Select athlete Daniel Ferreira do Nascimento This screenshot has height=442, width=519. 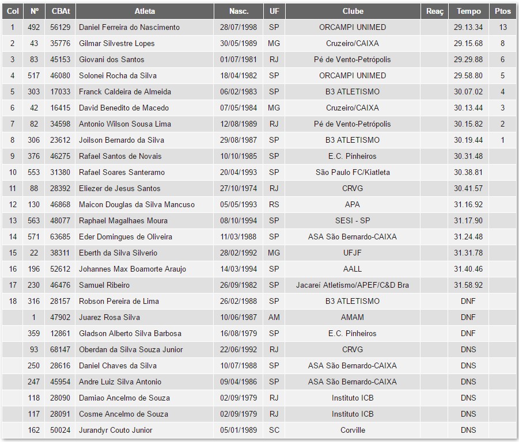click(129, 27)
